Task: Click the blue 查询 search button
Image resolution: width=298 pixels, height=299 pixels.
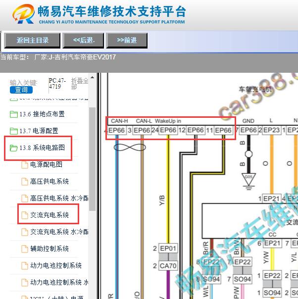Action: click(x=21, y=90)
